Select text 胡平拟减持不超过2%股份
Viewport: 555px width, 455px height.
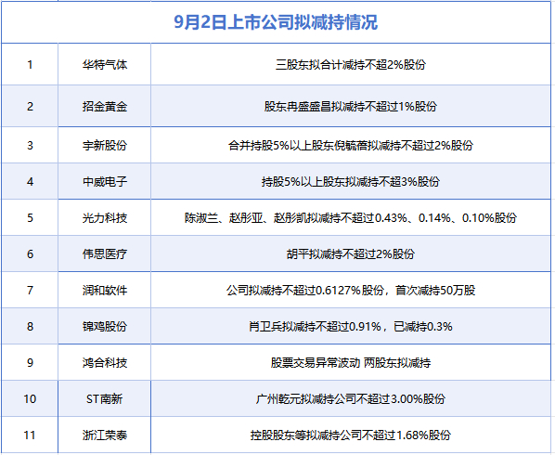coord(351,253)
